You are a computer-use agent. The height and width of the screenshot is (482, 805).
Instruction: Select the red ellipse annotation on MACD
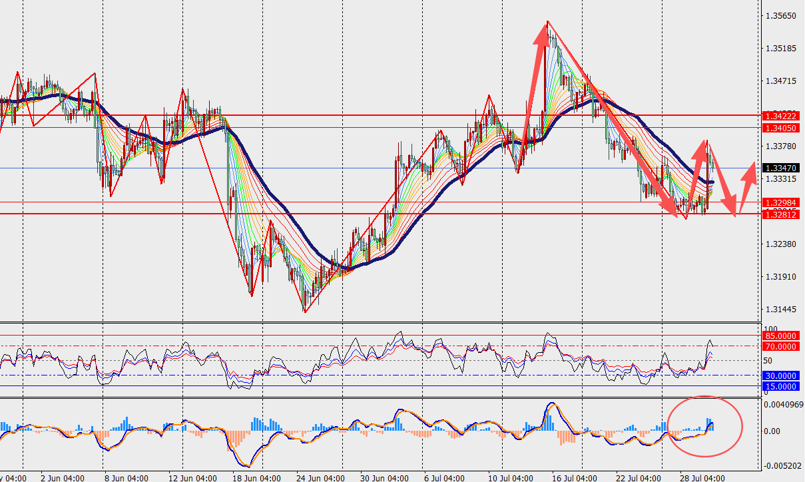(704, 426)
